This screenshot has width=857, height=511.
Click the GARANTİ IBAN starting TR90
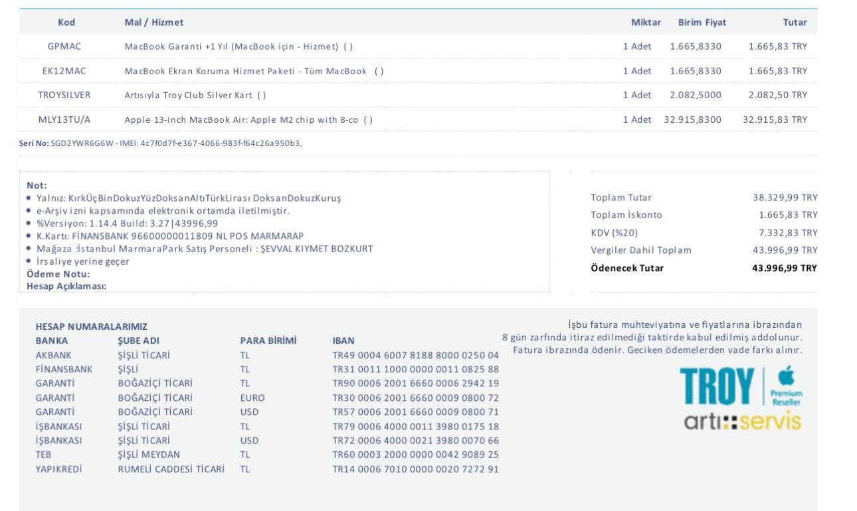coord(416,384)
